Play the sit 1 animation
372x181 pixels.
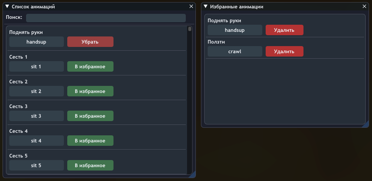coord(37,67)
